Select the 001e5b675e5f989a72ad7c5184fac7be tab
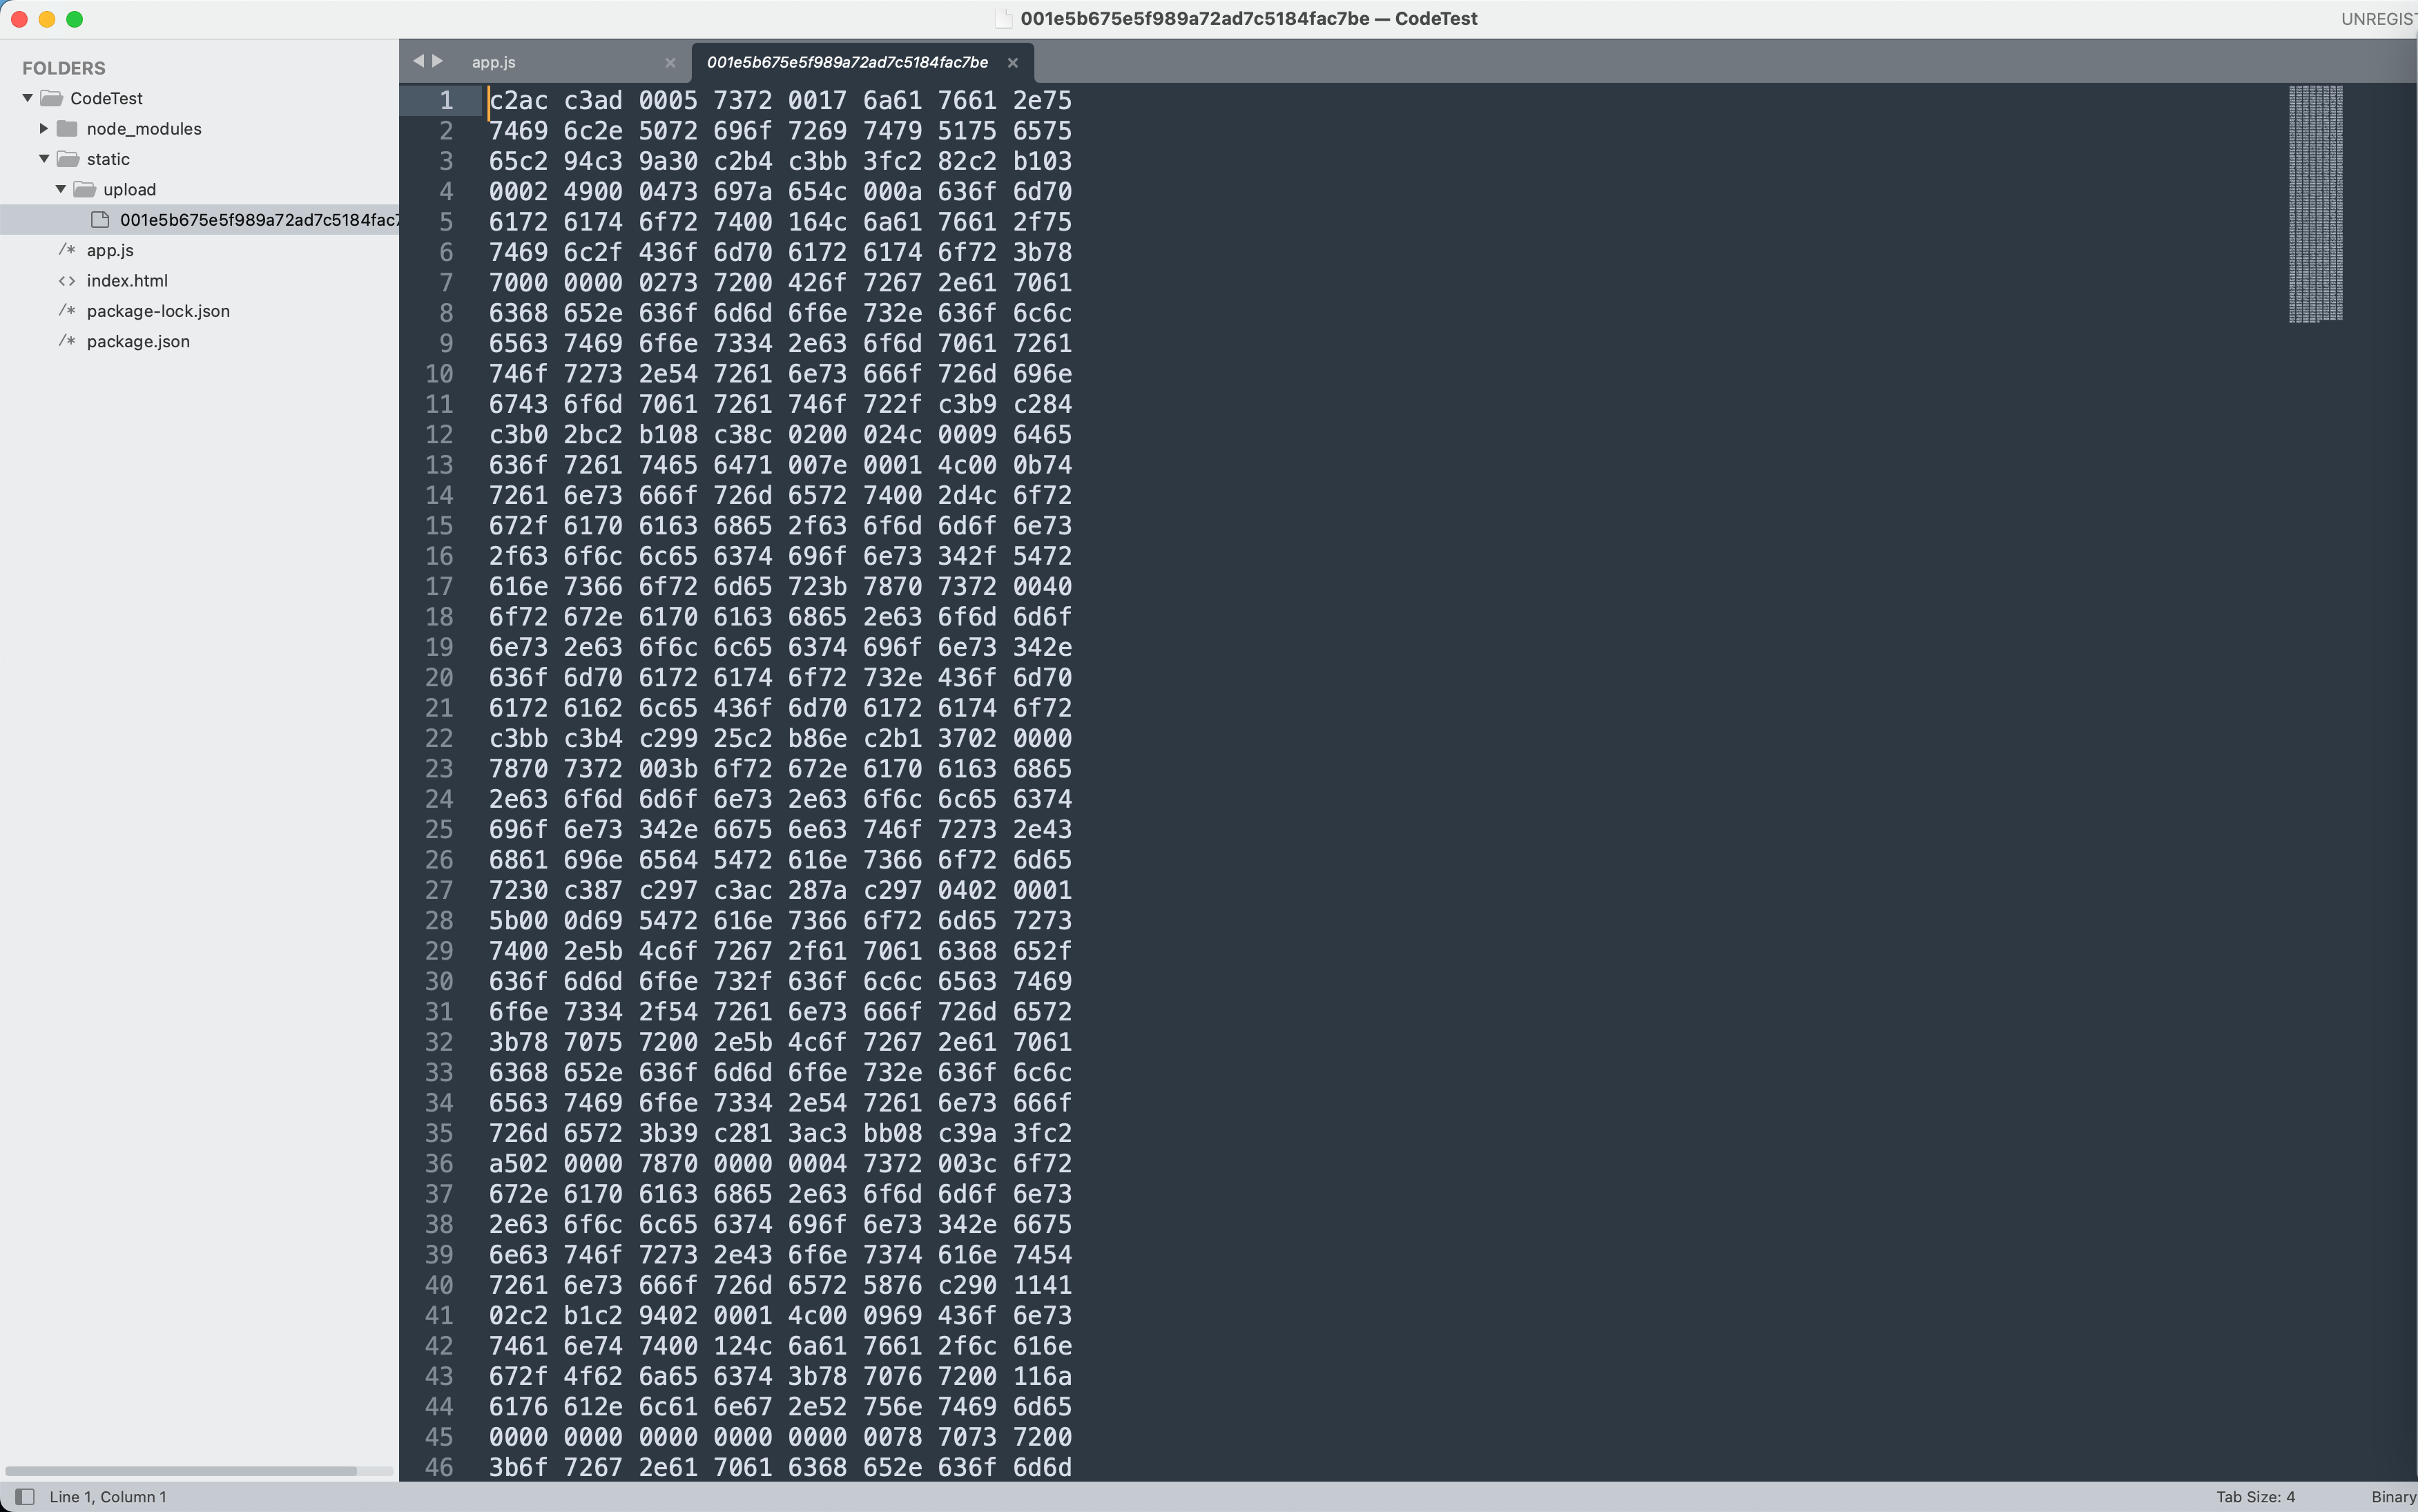2418x1512 pixels. coord(846,62)
